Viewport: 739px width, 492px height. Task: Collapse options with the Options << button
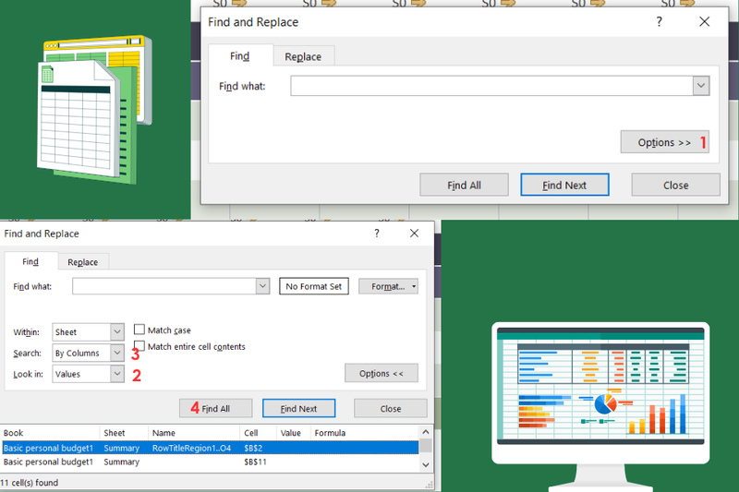pyautogui.click(x=382, y=373)
